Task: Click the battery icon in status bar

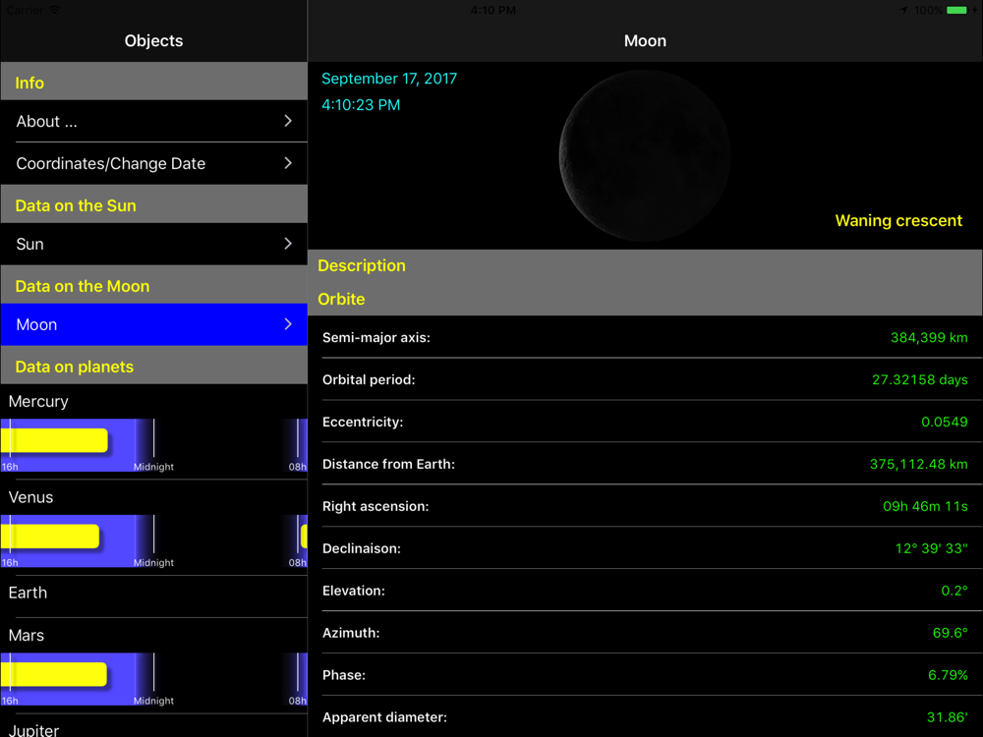Action: click(956, 10)
